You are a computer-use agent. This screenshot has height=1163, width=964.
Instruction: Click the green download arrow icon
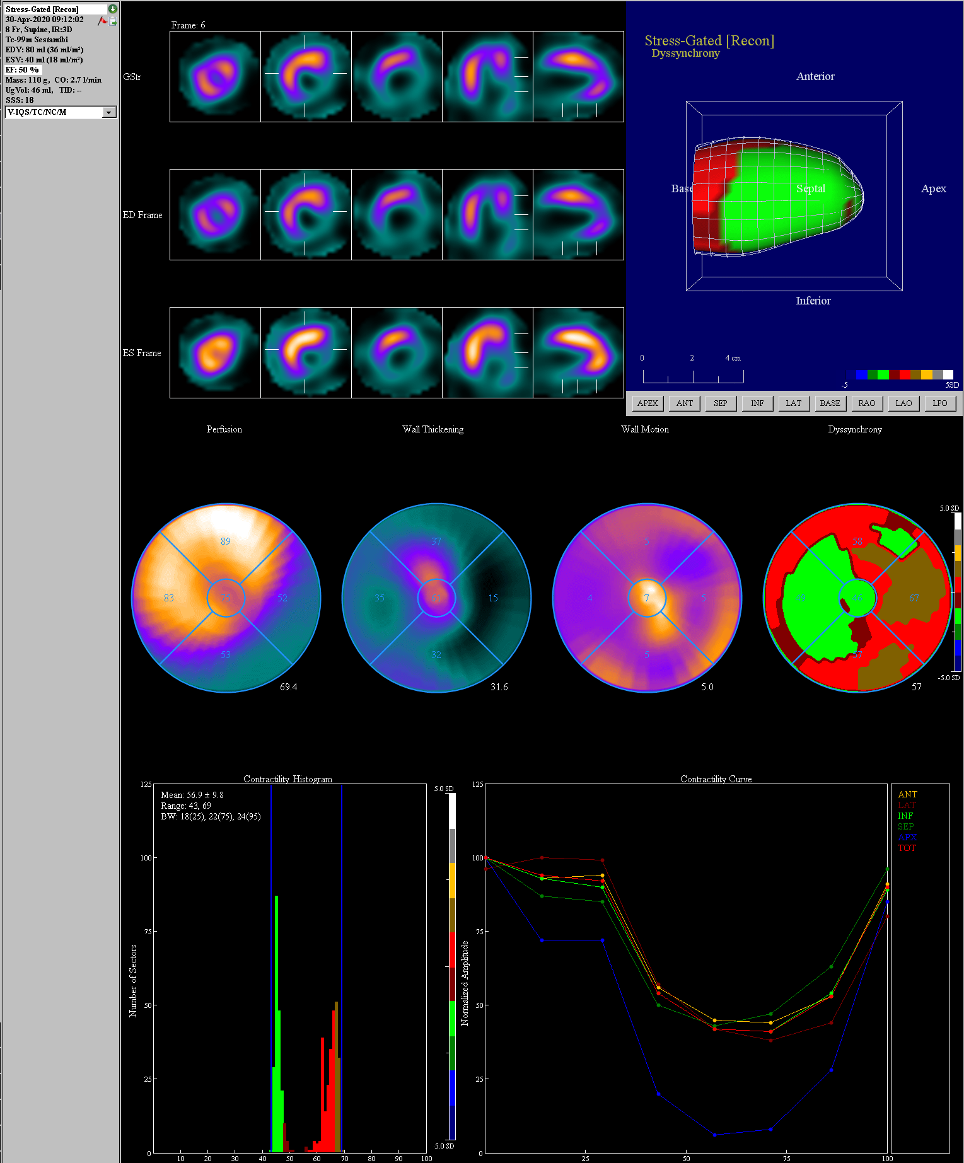(x=112, y=9)
